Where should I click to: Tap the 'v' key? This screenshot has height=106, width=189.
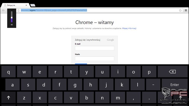click(71, 97)
